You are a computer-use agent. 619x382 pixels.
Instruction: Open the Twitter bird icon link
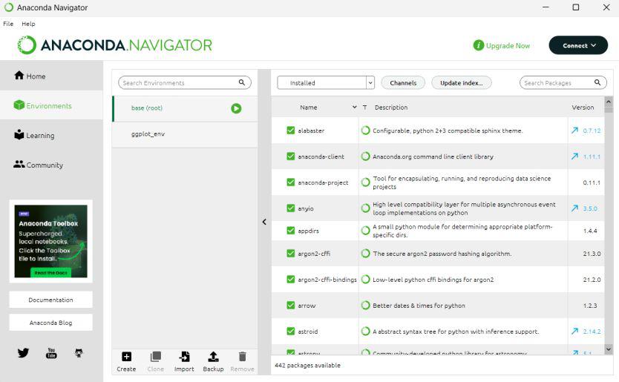click(23, 352)
